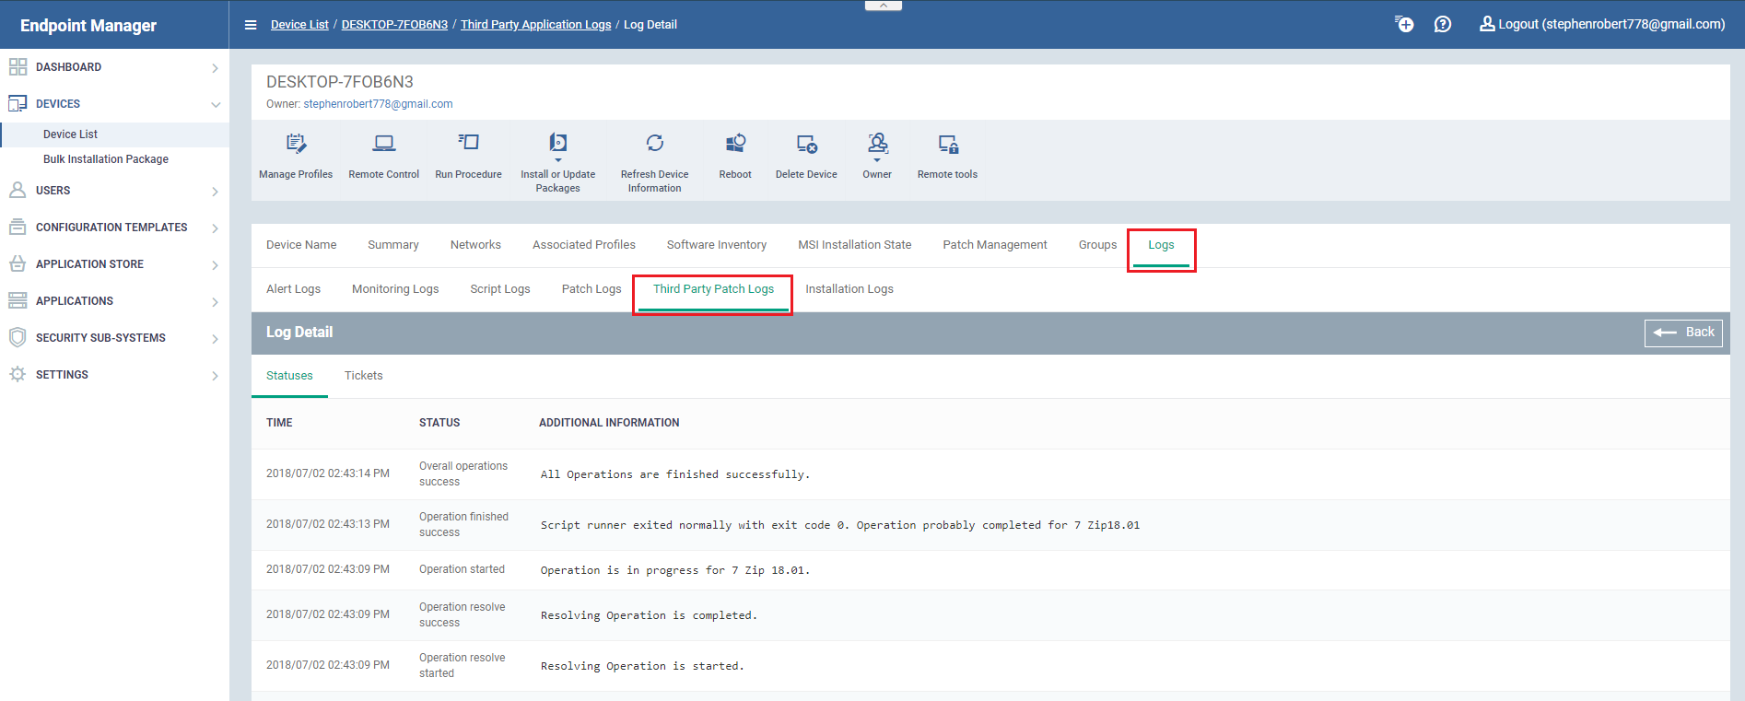
Task: Click the Users person icon in sidebar
Action: point(18,190)
